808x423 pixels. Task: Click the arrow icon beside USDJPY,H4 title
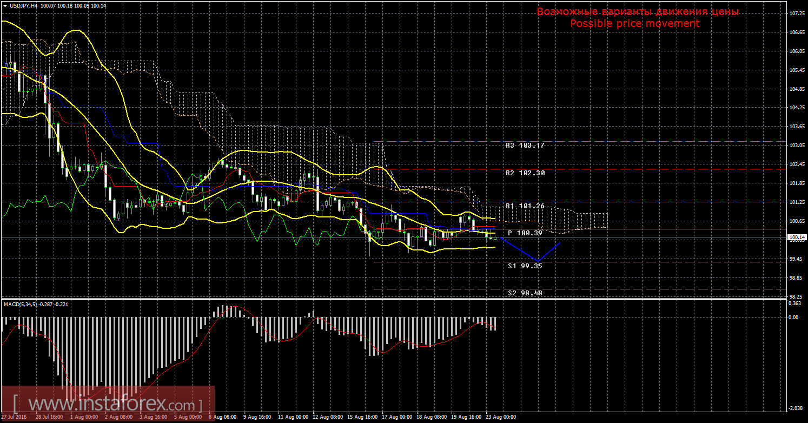(5, 5)
